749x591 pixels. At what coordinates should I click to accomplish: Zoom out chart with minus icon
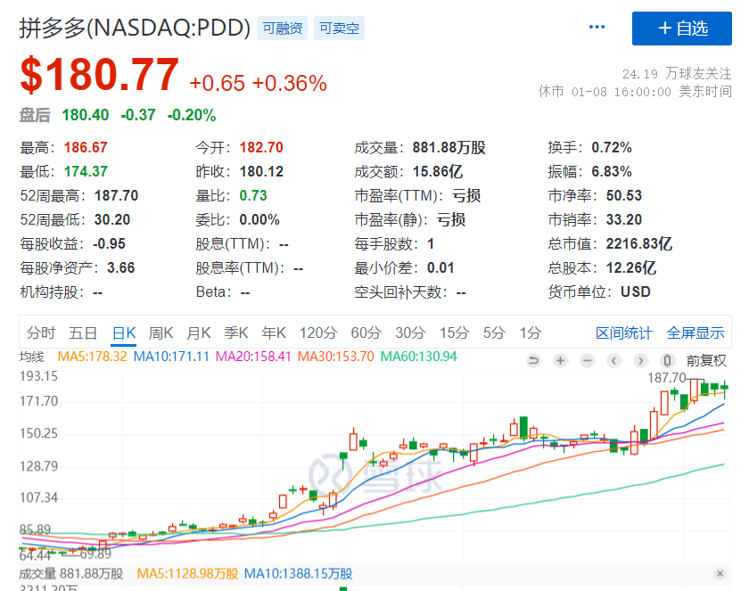tap(588, 360)
